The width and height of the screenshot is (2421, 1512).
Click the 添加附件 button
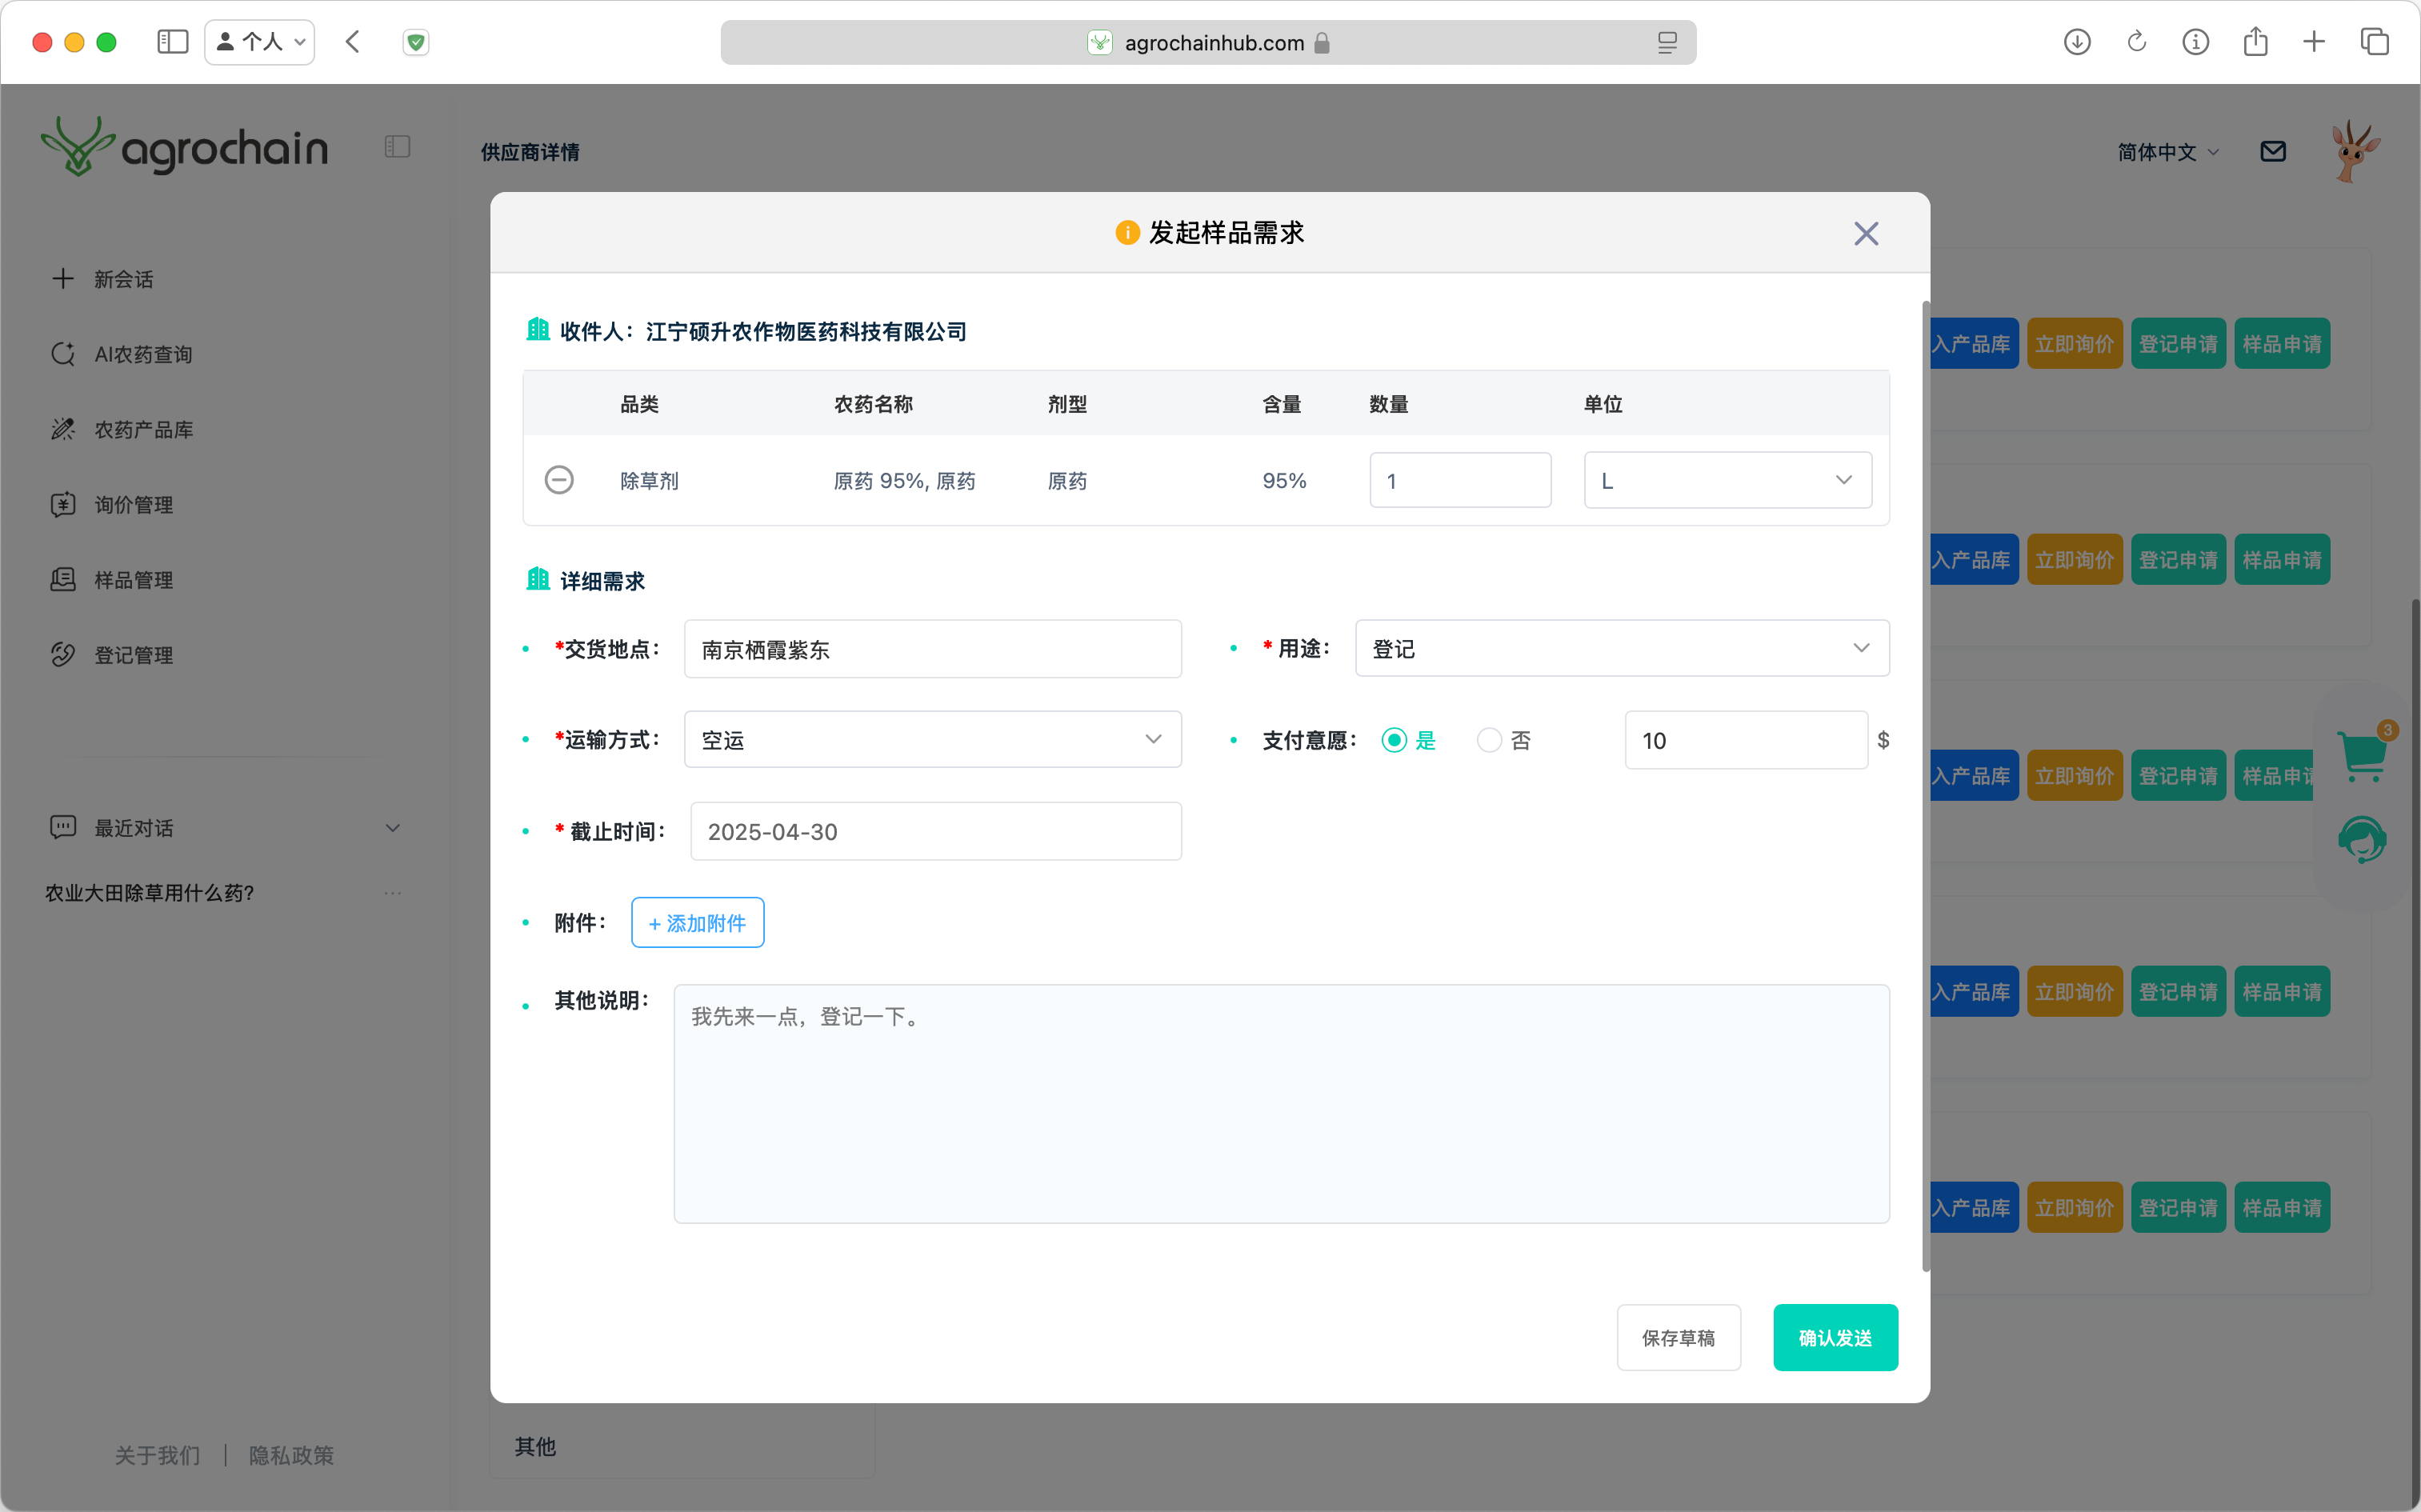697,922
